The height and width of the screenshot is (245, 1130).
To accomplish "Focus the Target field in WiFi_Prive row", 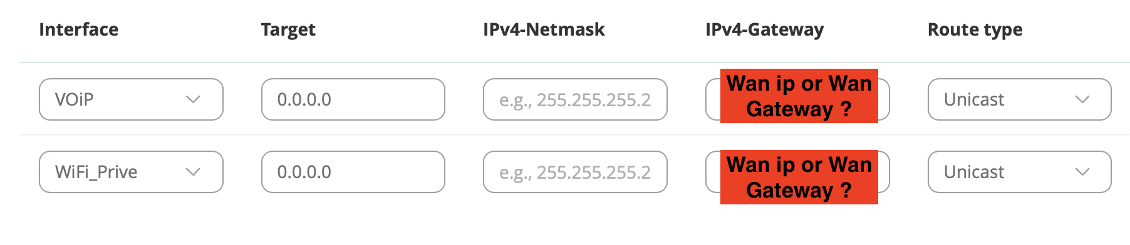I will pyautogui.click(x=353, y=172).
